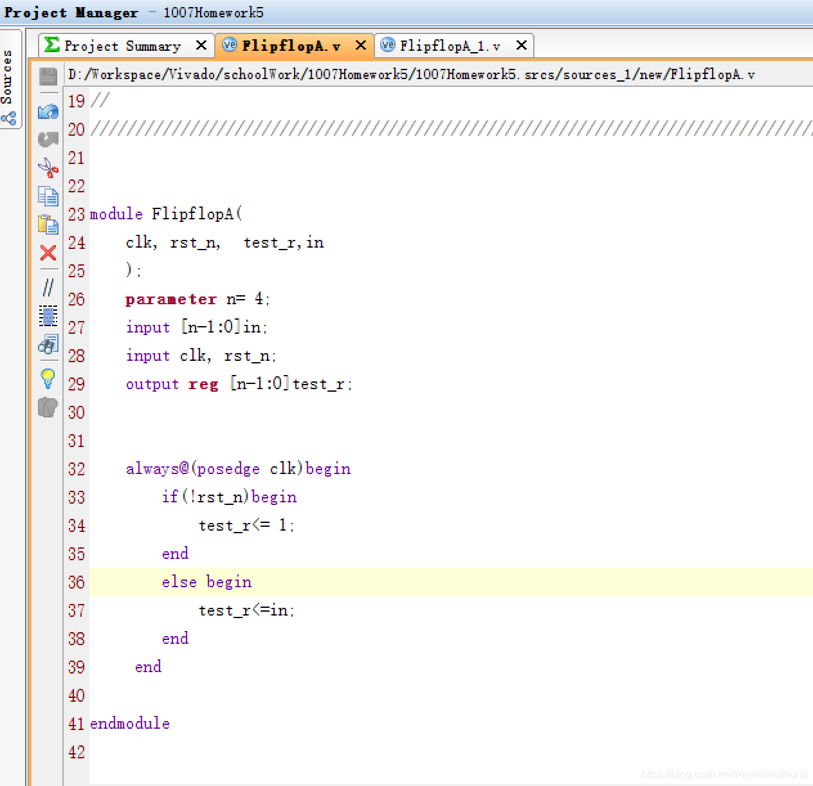
Task: Click the ');' on line 25
Action: pyautogui.click(x=134, y=270)
